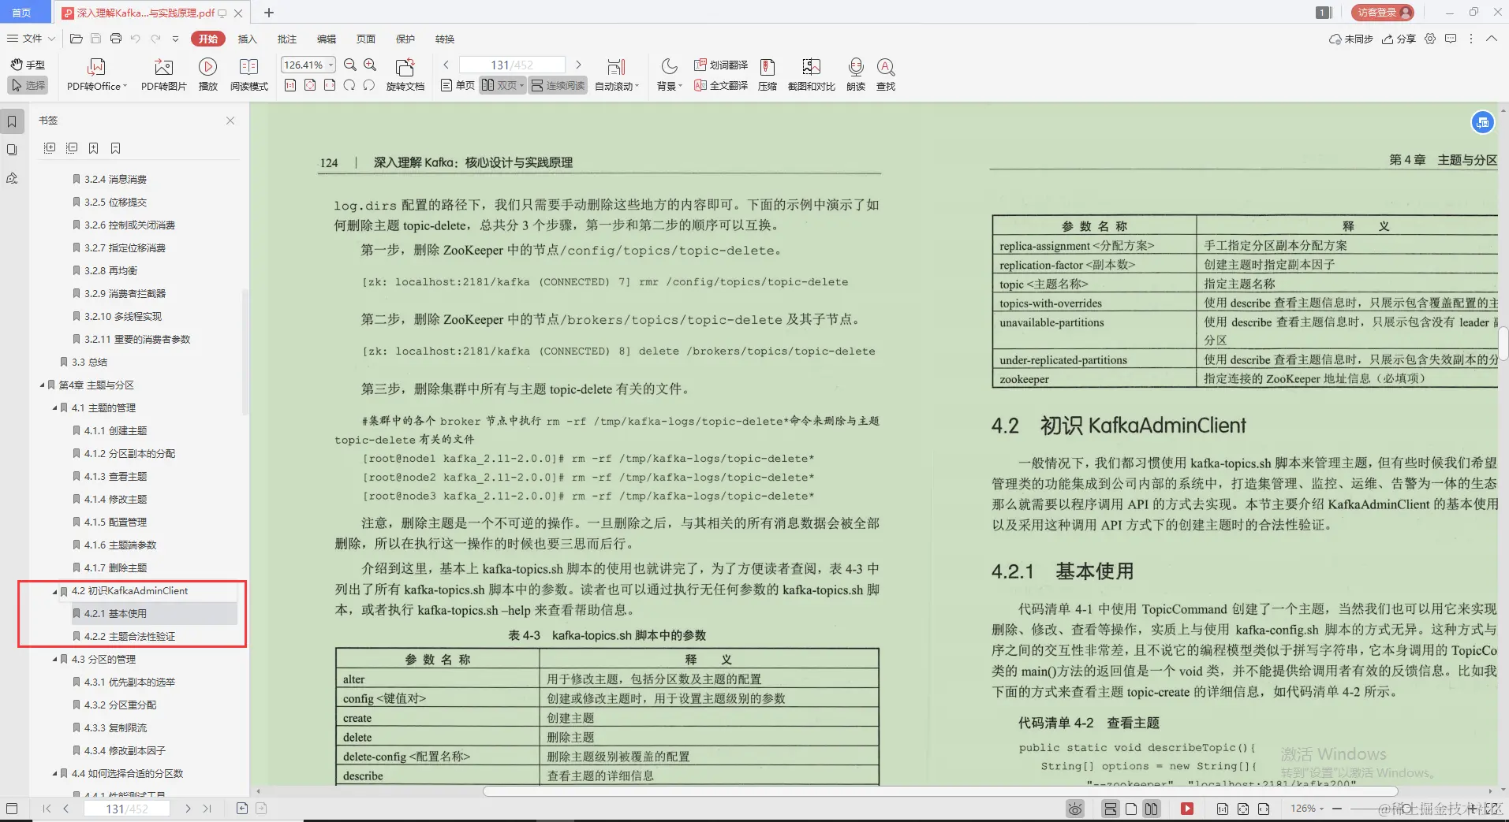Select the hand tool in the toolbar
The width and height of the screenshot is (1509, 822).
28,65
